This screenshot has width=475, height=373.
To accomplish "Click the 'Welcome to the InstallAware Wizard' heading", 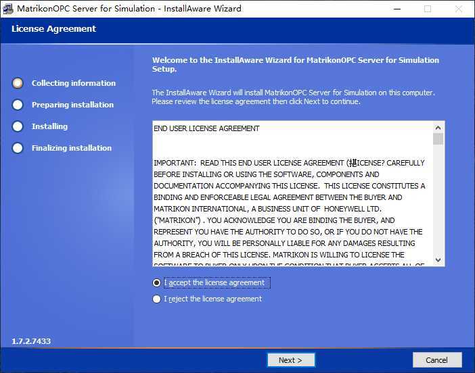I will coord(296,64).
